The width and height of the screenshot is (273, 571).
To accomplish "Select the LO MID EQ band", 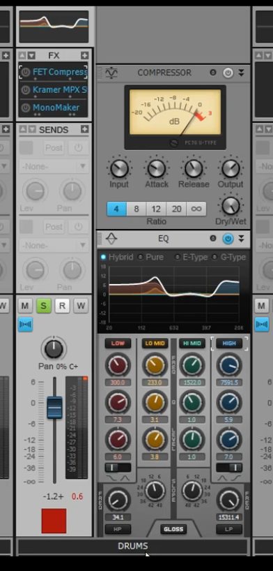I will (x=155, y=343).
